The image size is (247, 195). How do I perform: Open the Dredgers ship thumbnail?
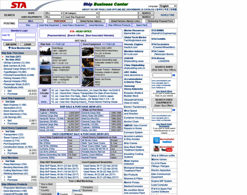[45, 61]
